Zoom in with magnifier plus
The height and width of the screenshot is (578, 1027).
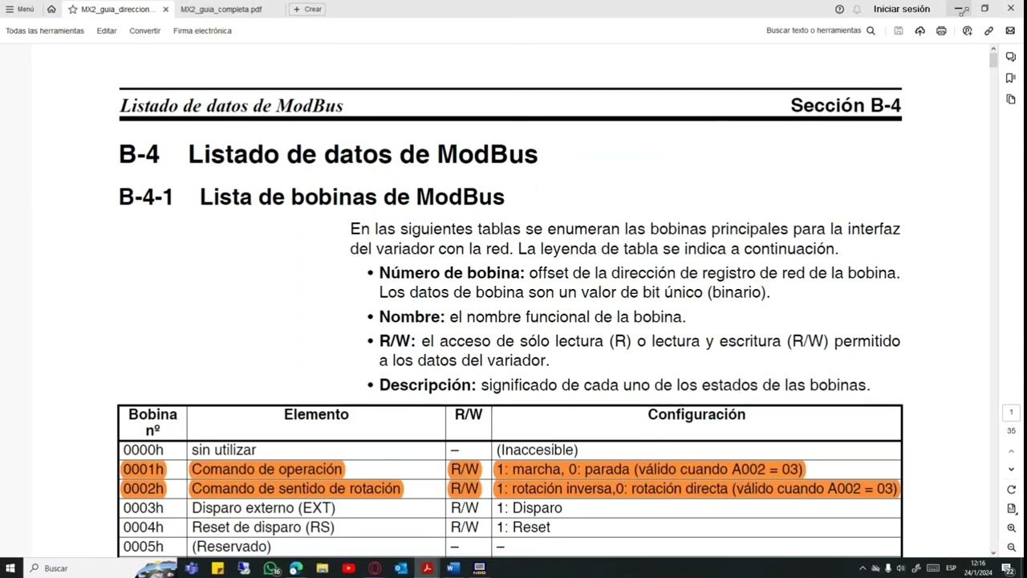(x=1011, y=528)
